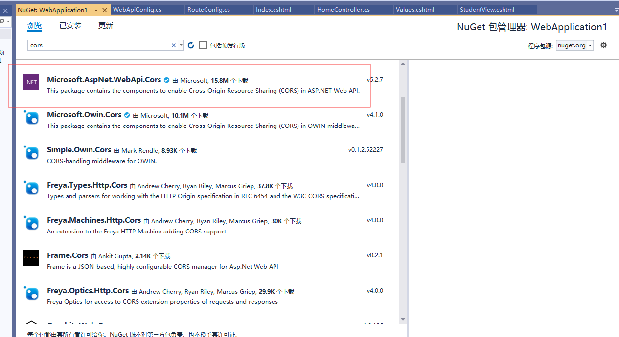Click the Freya.Optics.Http.Cors package icon
Screen dimensions: 619x337
click(31, 294)
